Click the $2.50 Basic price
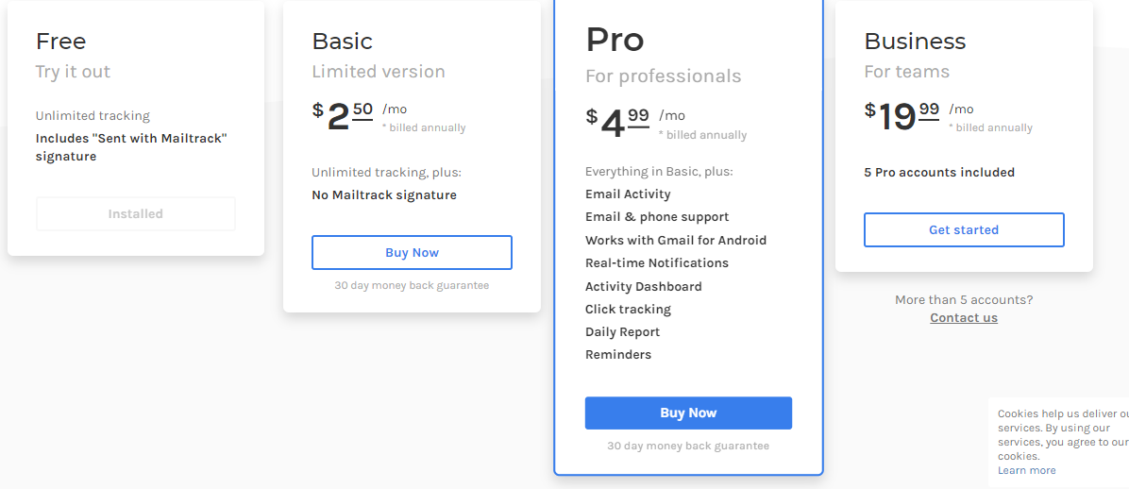Image resolution: width=1129 pixels, height=489 pixels. [x=343, y=115]
